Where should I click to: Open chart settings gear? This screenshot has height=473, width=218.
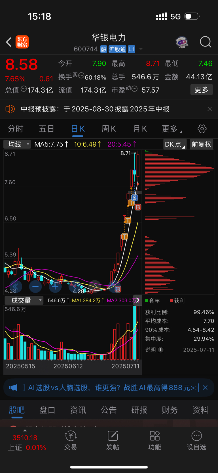click(202, 129)
